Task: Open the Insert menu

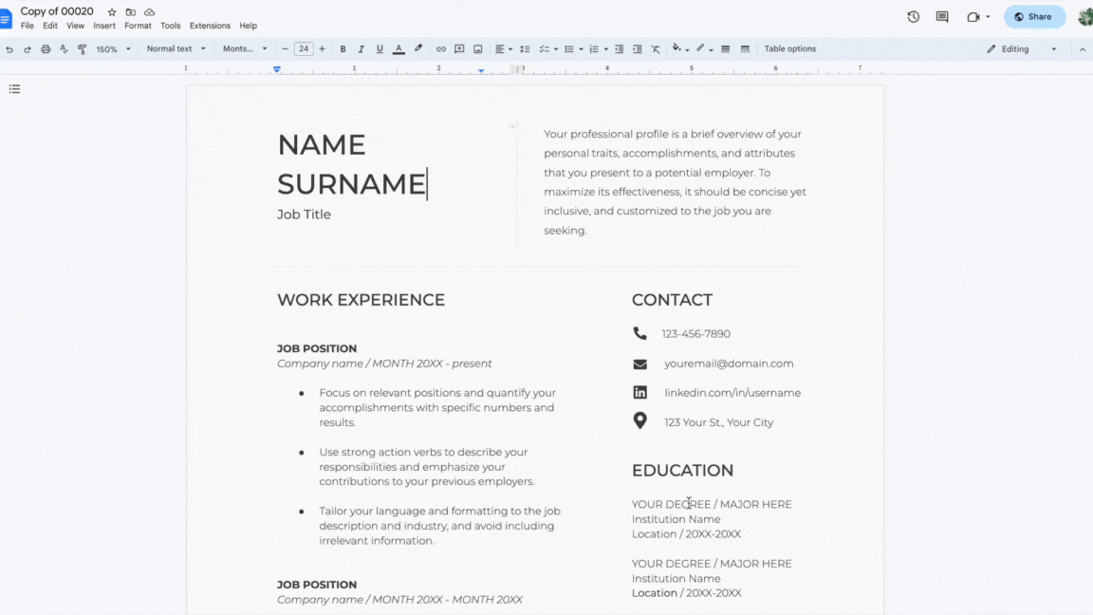Action: pos(104,26)
